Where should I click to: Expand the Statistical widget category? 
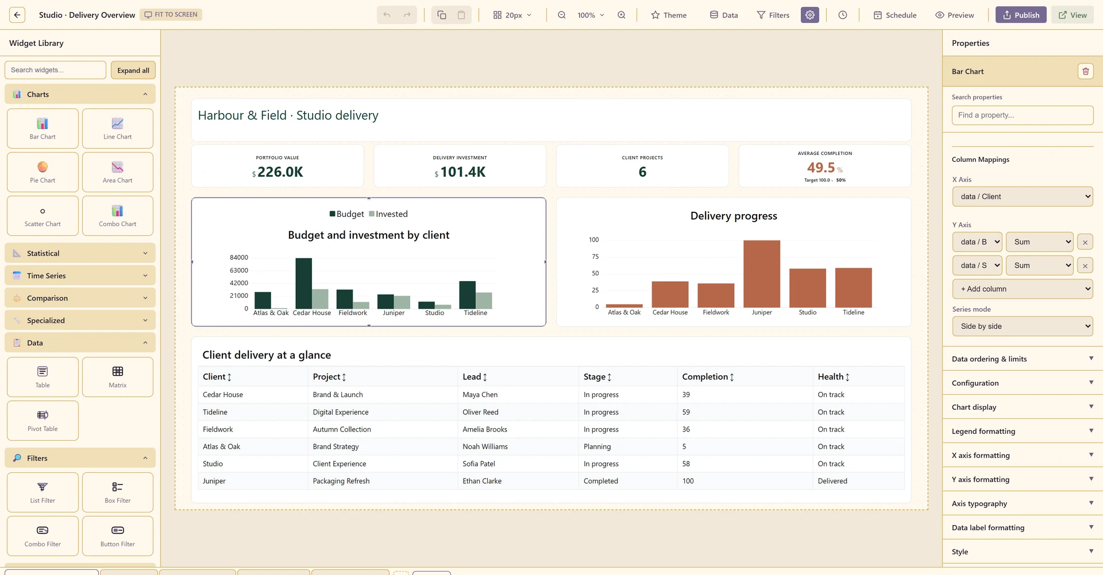[x=80, y=253]
